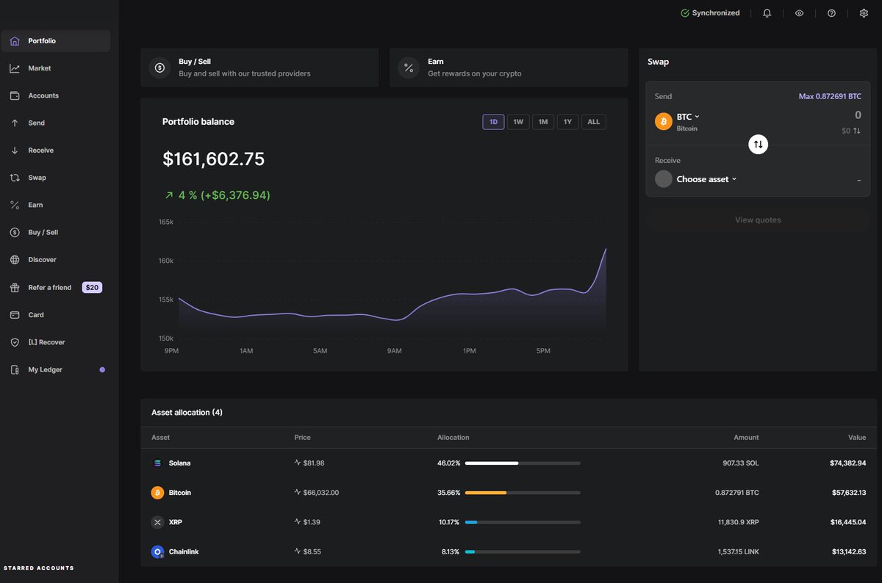Click the purple notification dot beside My Ledger
Screen dimensions: 882x583
pos(102,370)
